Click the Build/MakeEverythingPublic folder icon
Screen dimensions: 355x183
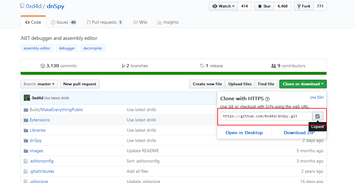[x=26, y=110]
